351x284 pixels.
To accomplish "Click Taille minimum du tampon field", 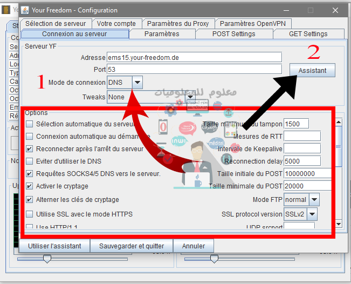I will click(297, 124).
